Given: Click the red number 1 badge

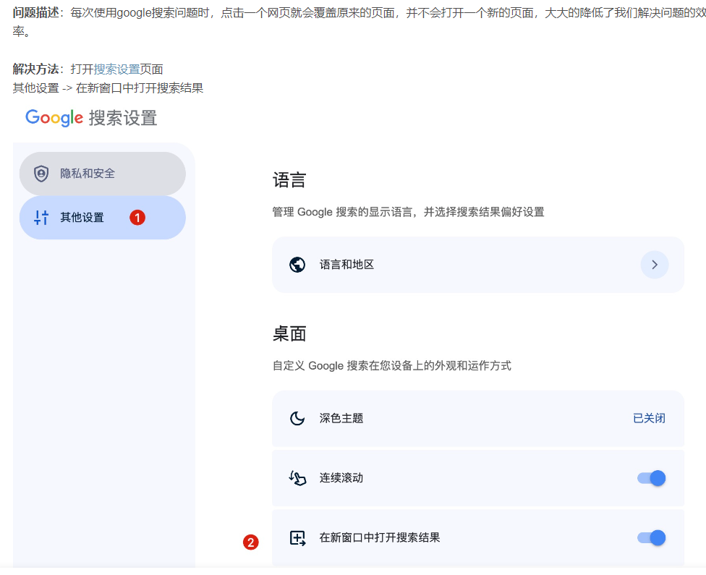Looking at the screenshot, I should pos(137,217).
